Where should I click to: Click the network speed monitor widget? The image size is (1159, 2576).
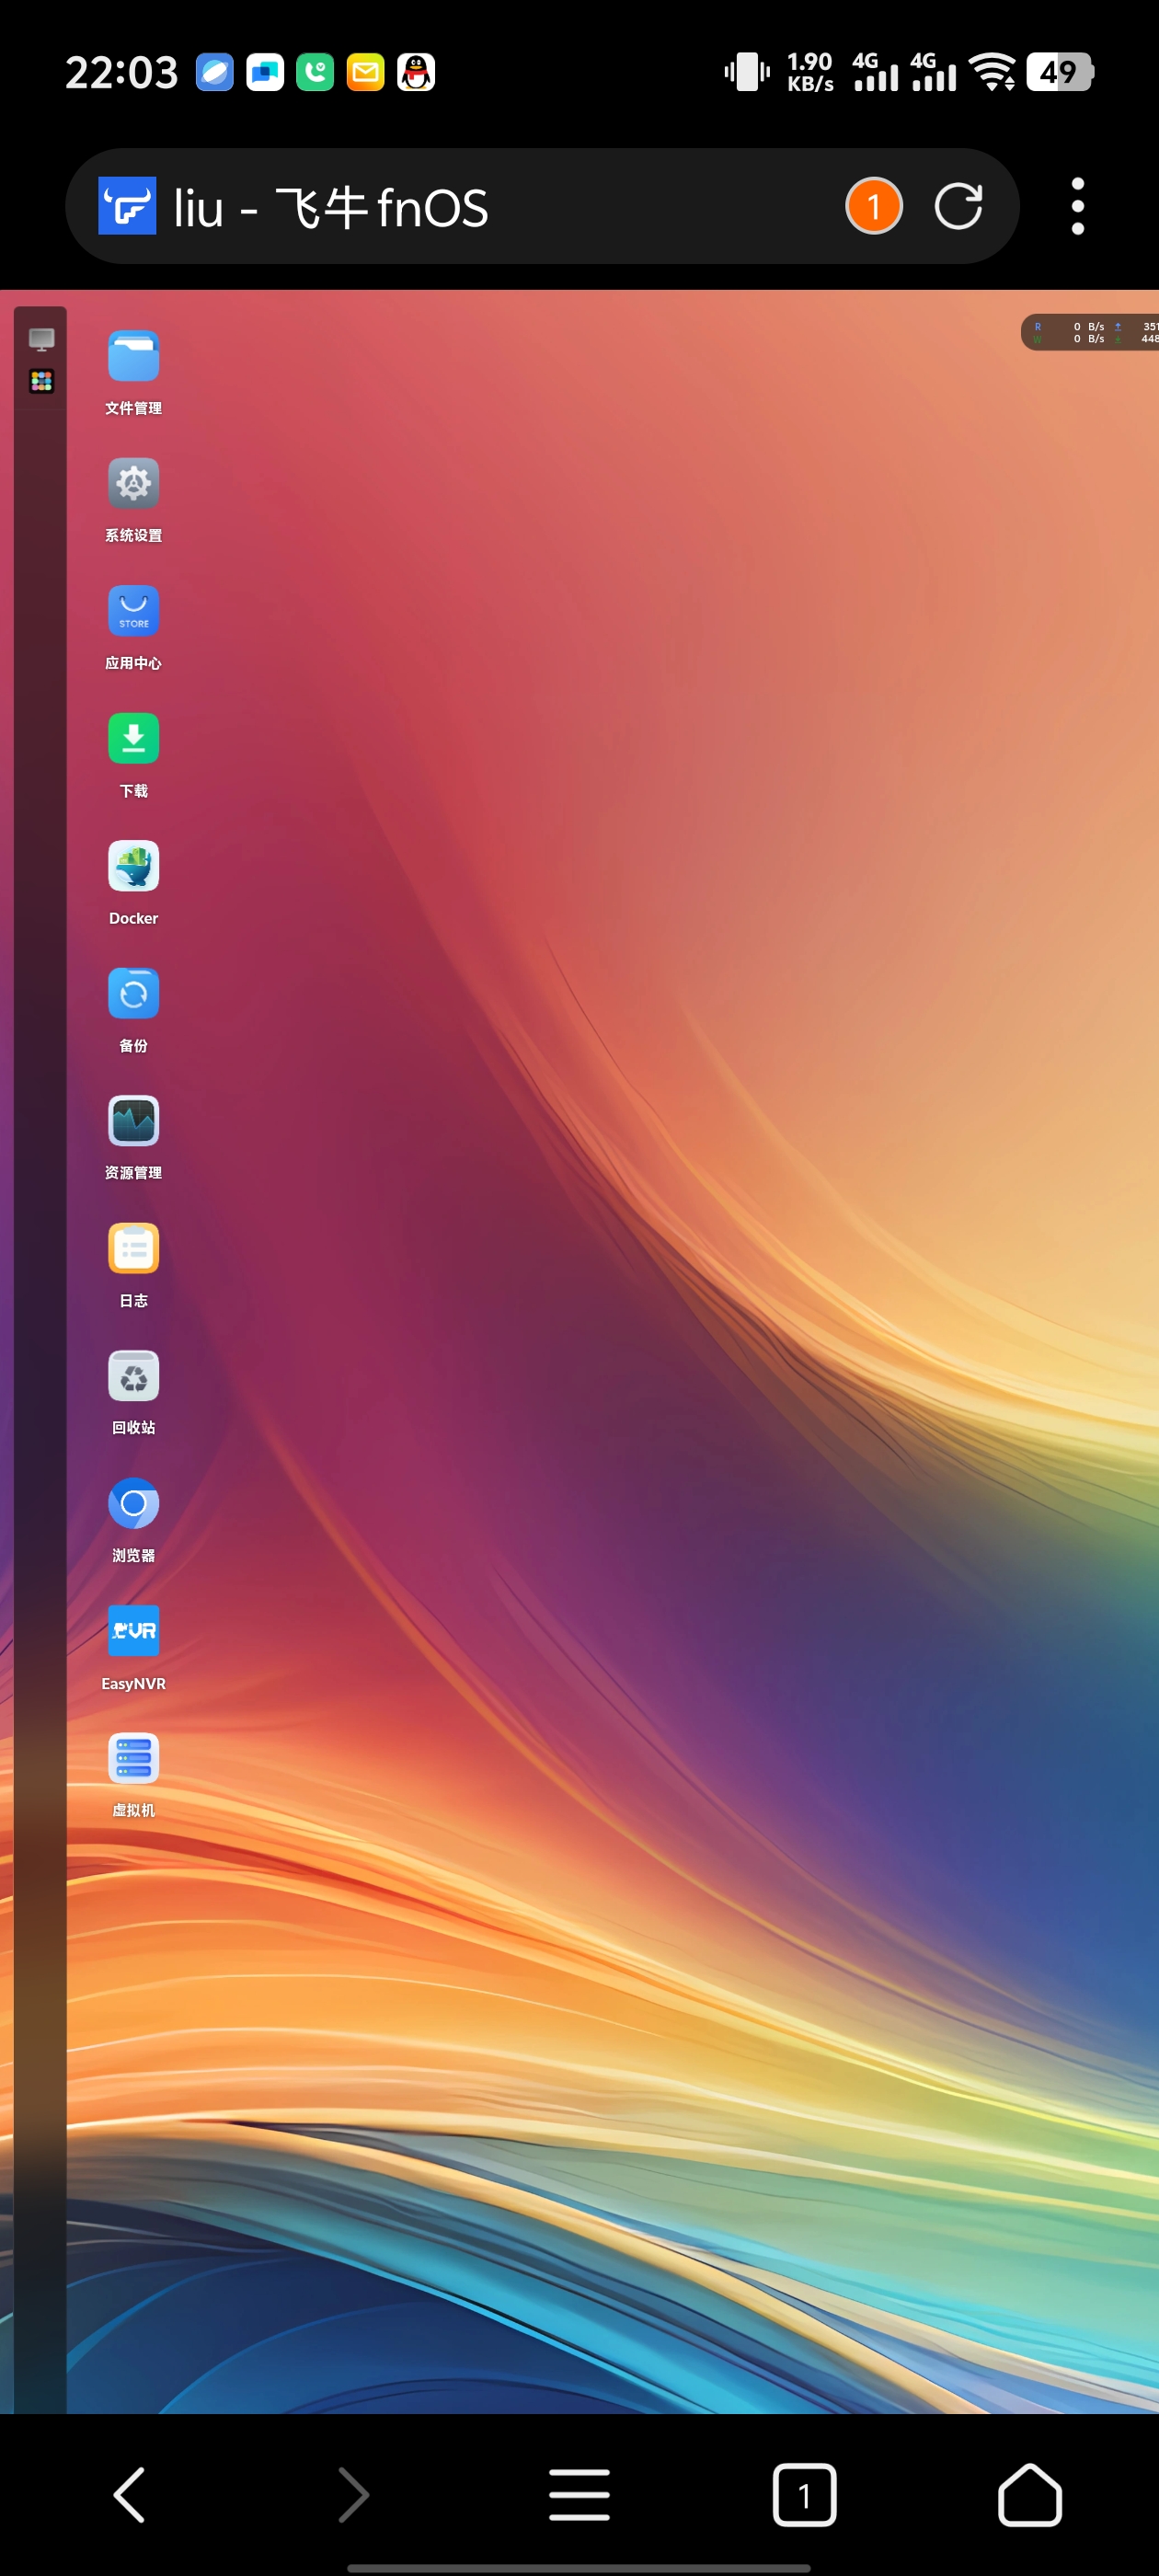pyautogui.click(x=1092, y=333)
